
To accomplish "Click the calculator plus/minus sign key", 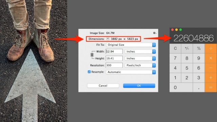I will coord(187,48).
